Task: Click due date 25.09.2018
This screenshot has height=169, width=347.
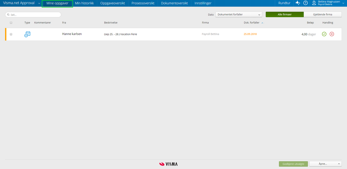Action: coord(250,34)
